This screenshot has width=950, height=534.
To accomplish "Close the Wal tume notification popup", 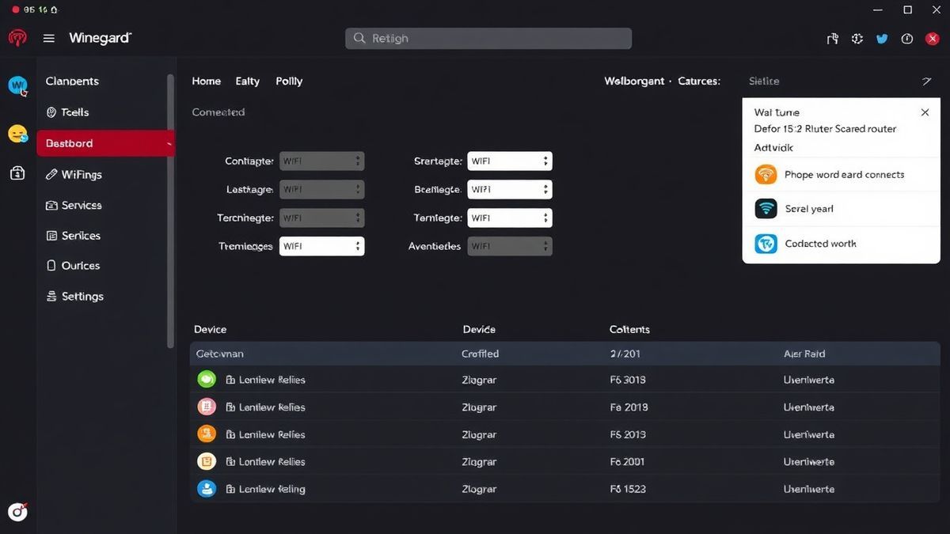I will pos(925,112).
